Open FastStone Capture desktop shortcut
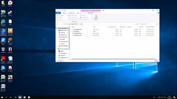177x99 pixels. coord(10,78)
